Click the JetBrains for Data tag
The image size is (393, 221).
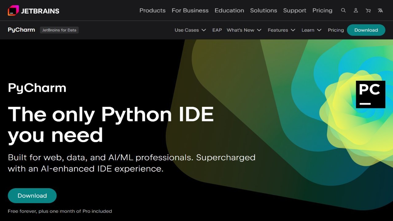coord(59,30)
